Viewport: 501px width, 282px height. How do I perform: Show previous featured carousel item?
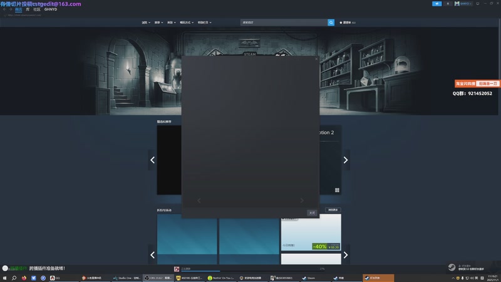pos(152,160)
